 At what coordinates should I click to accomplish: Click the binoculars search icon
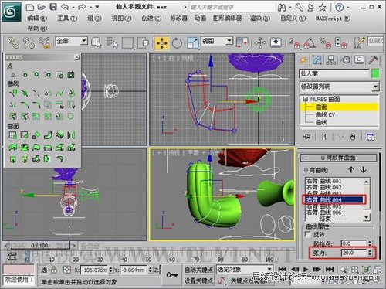[x=282, y=8]
